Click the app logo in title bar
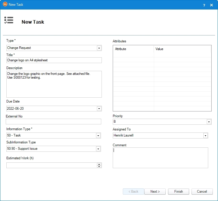218x201 pixels. (5, 5)
